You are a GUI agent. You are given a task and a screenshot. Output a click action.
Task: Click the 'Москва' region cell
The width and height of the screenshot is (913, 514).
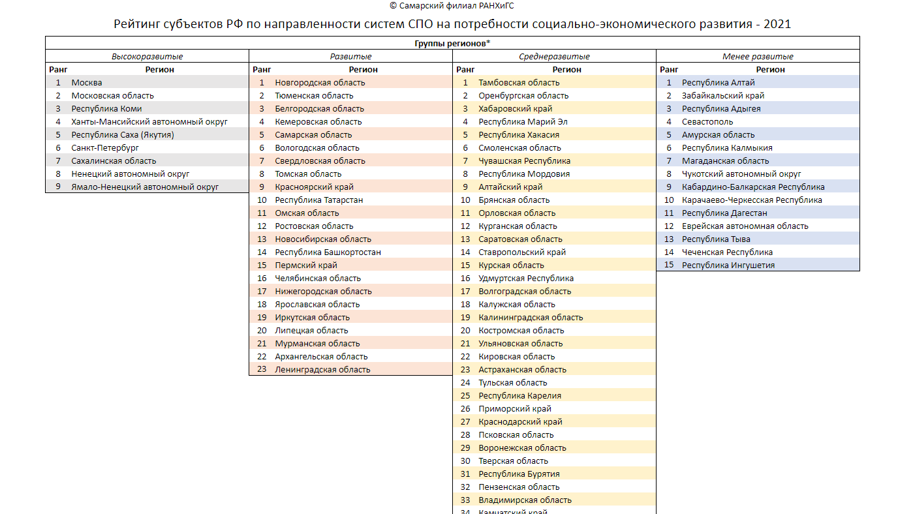coord(87,83)
